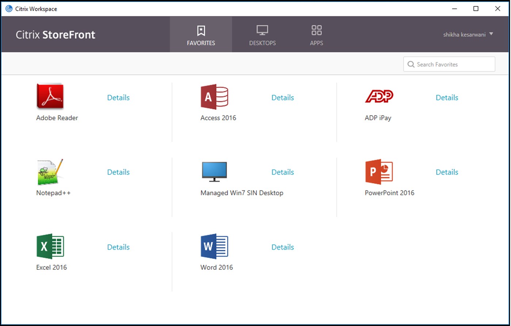Click the Word 2016 label text
Image resolution: width=511 pixels, height=326 pixels.
point(217,267)
